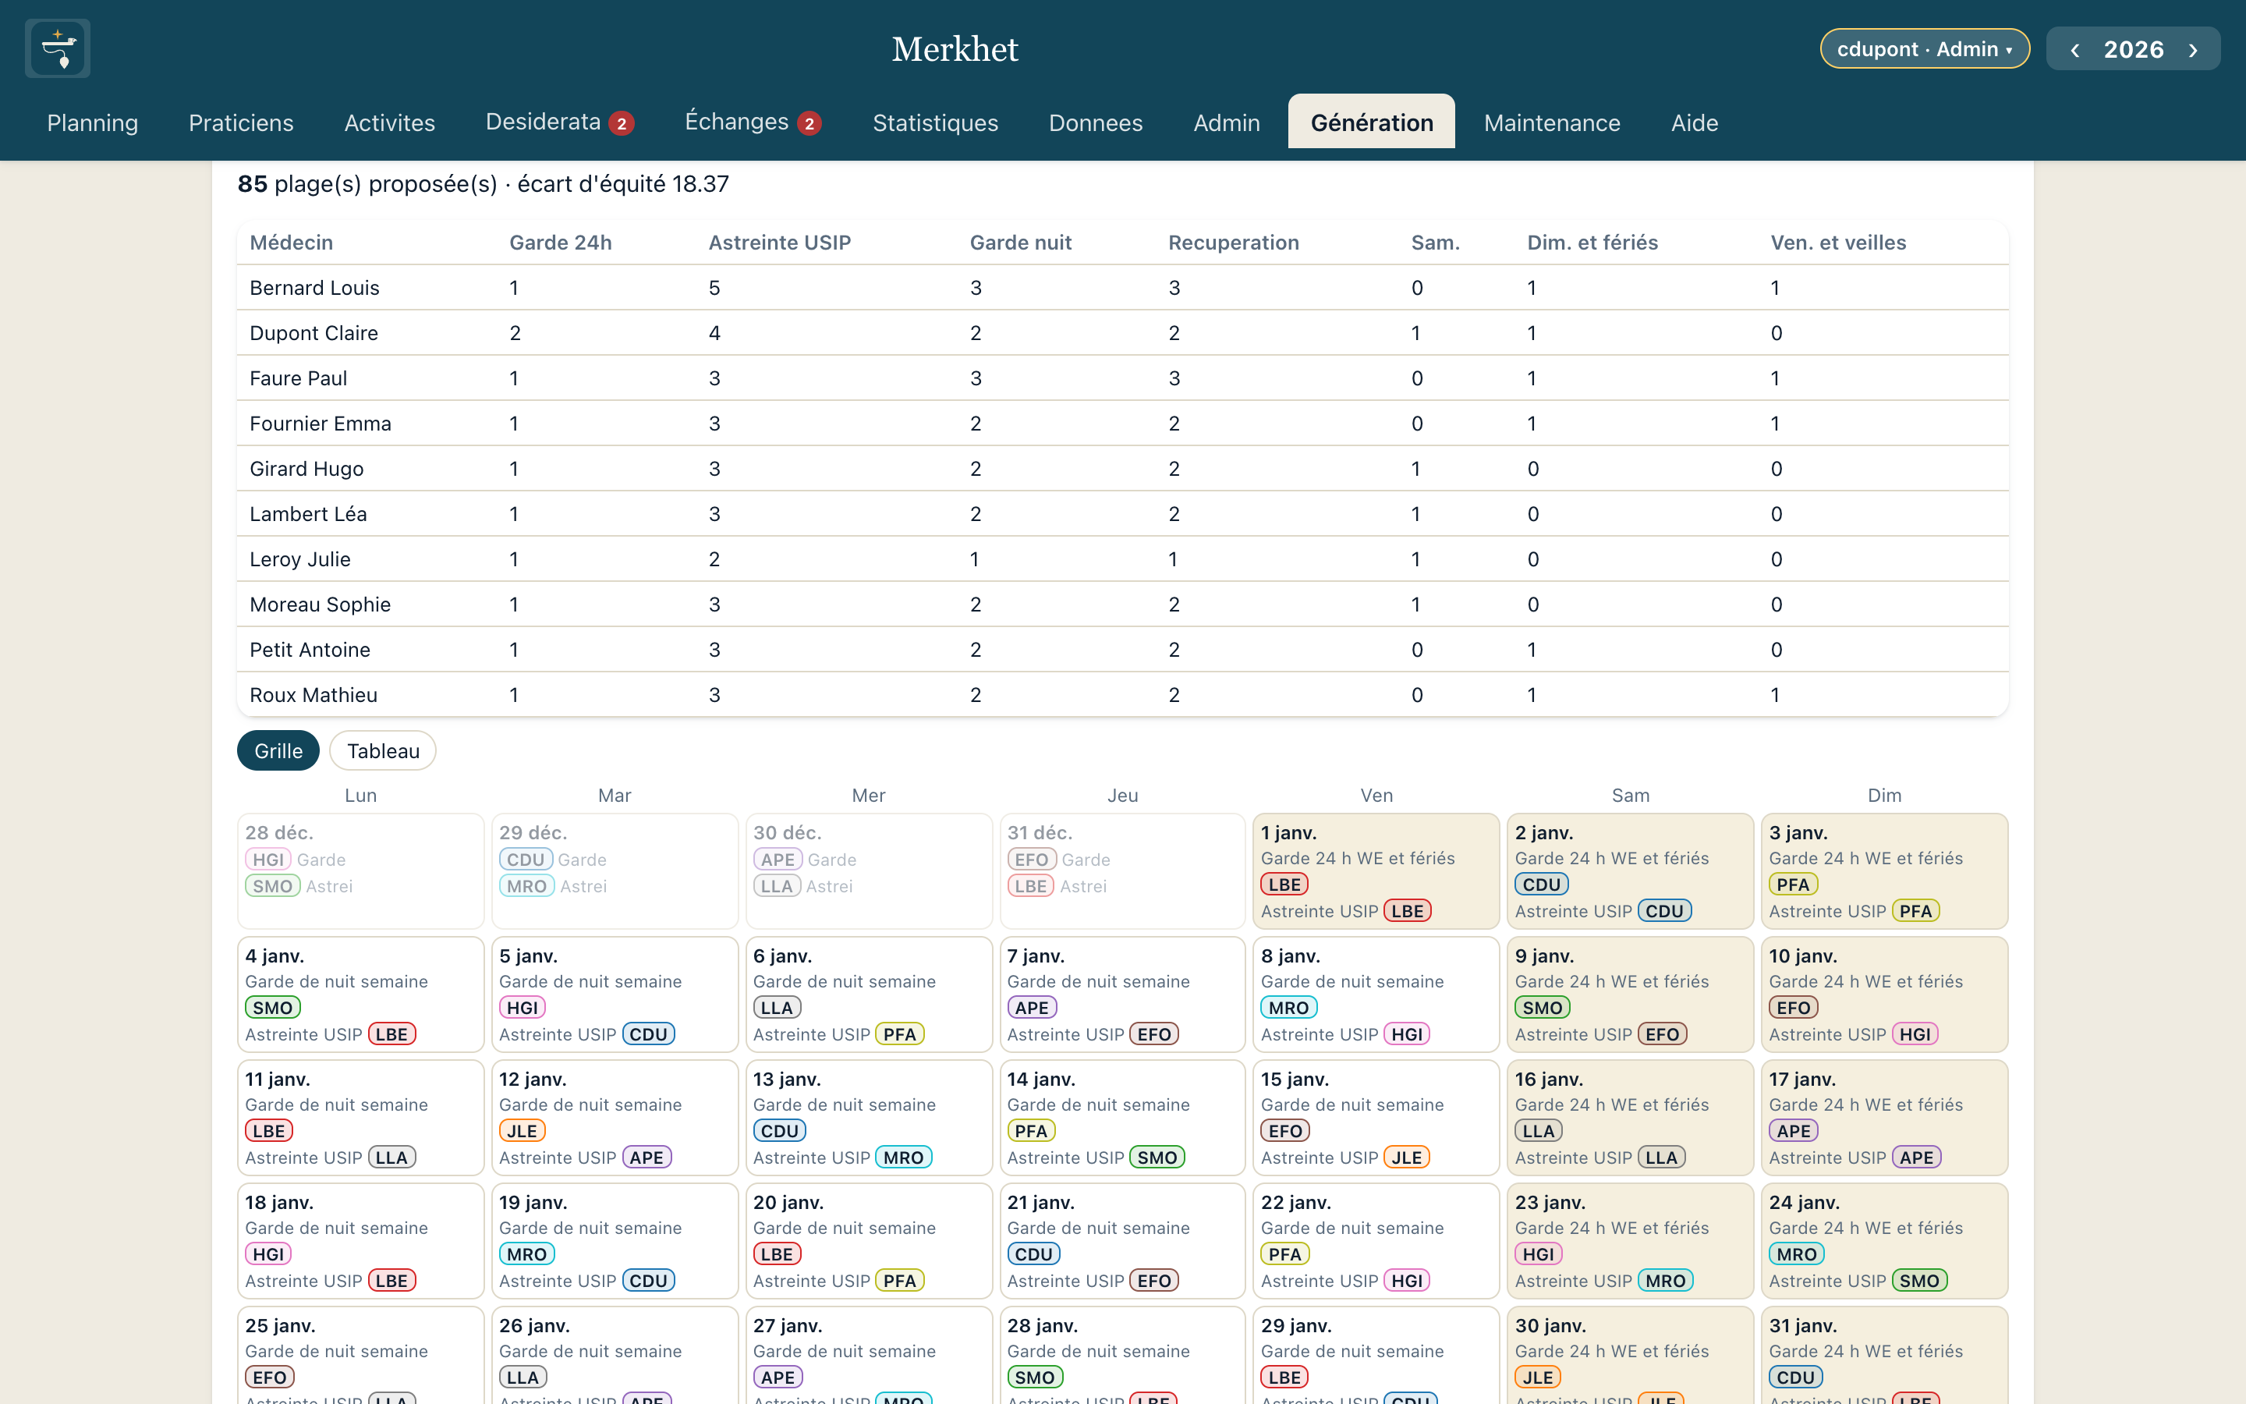Select the Dupont Claire row name
Screen dimensions: 2246x1404
pyautogui.click(x=314, y=333)
